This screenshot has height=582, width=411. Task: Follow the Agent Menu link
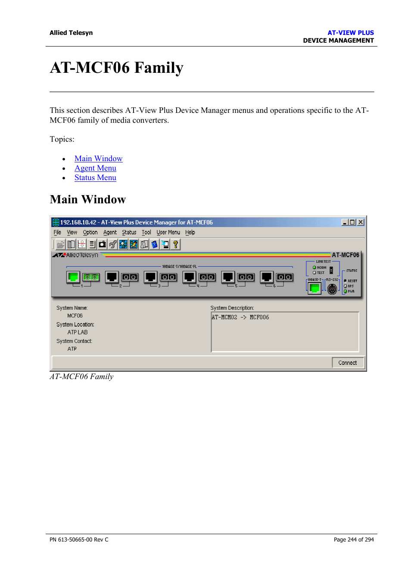pos(95,168)
